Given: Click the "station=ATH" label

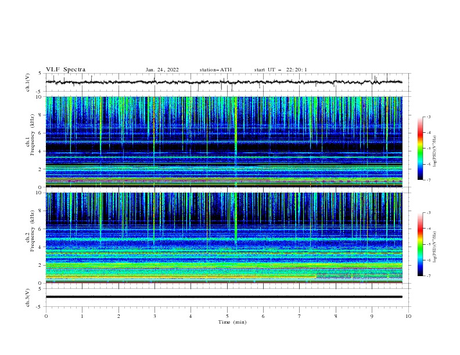Looking at the screenshot, I should point(215,70).
